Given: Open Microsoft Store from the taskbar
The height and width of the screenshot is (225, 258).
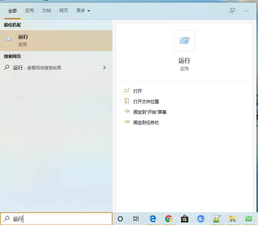Looking at the screenshot, I should pyautogui.click(x=184, y=219).
